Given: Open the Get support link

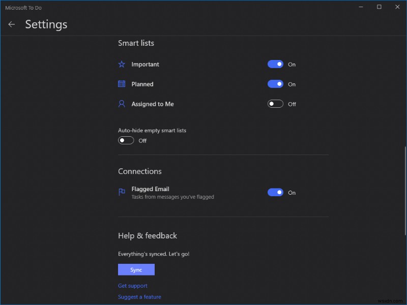Looking at the screenshot, I should pyautogui.click(x=133, y=286).
